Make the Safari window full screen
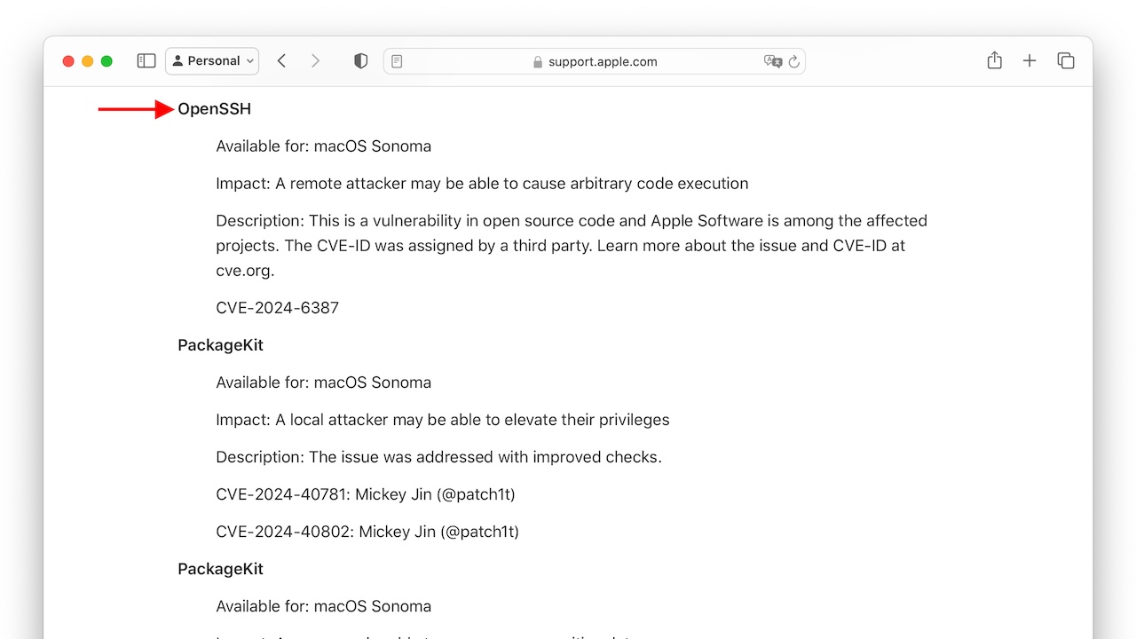This screenshot has height=639, width=1136. point(106,61)
